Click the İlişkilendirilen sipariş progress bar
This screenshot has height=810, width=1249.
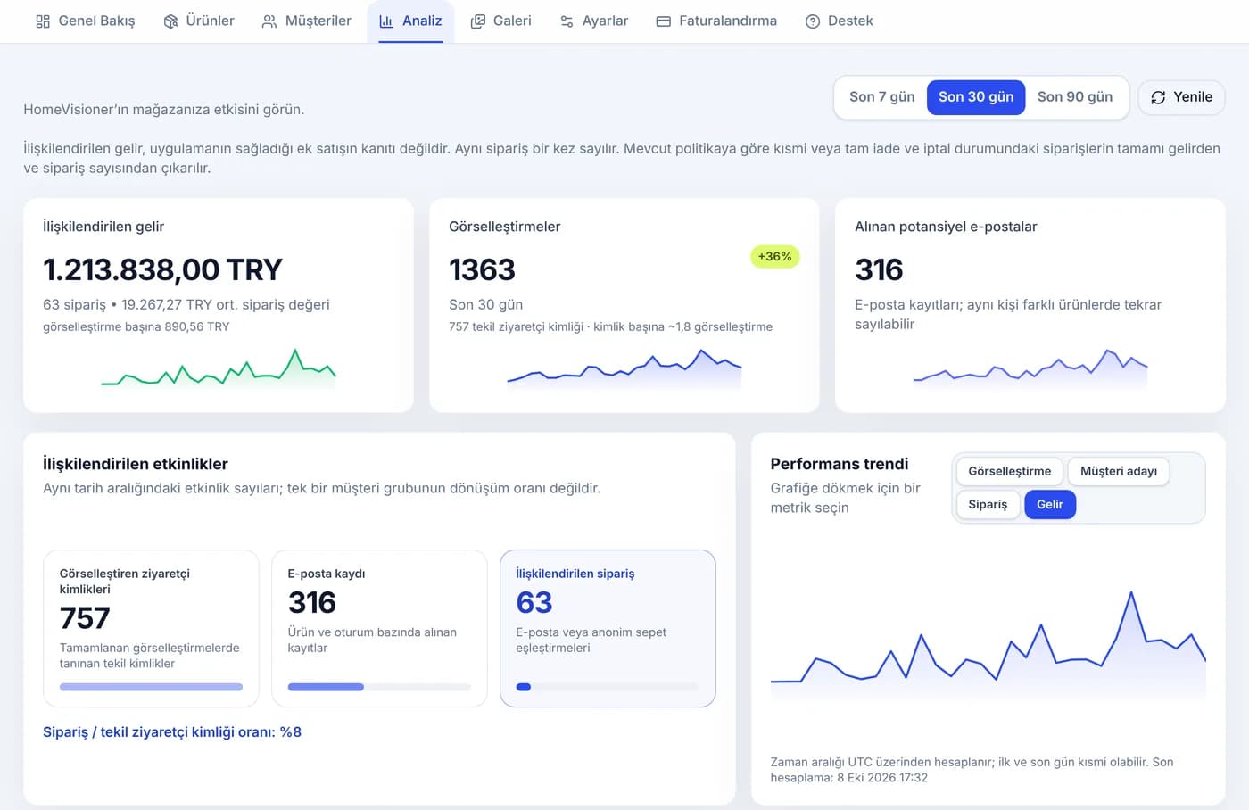pyautogui.click(x=608, y=687)
